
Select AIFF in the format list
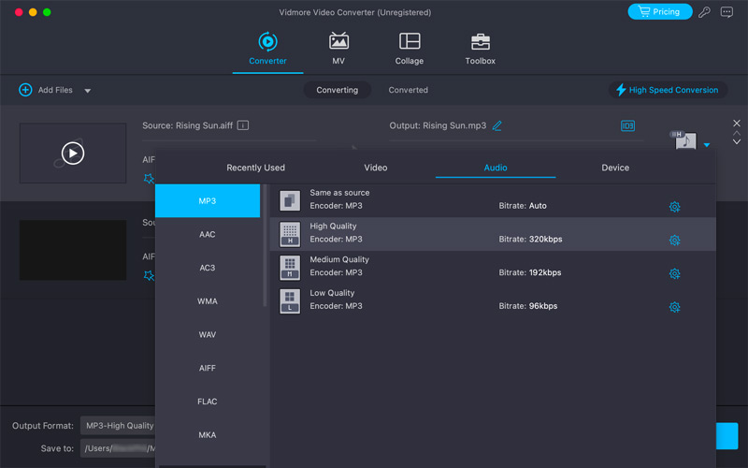208,368
